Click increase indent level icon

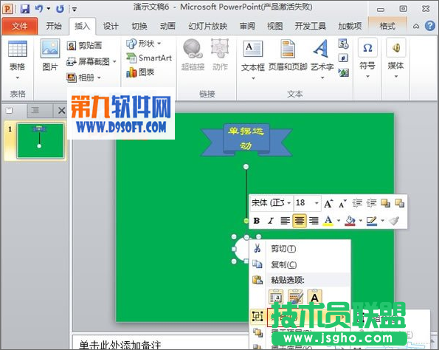tap(372, 203)
